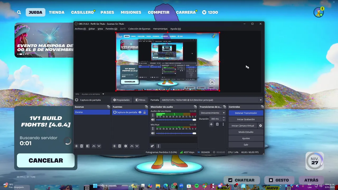The image size is (338, 190).
Task: Click the Propiedades button
Action: (x=121, y=100)
